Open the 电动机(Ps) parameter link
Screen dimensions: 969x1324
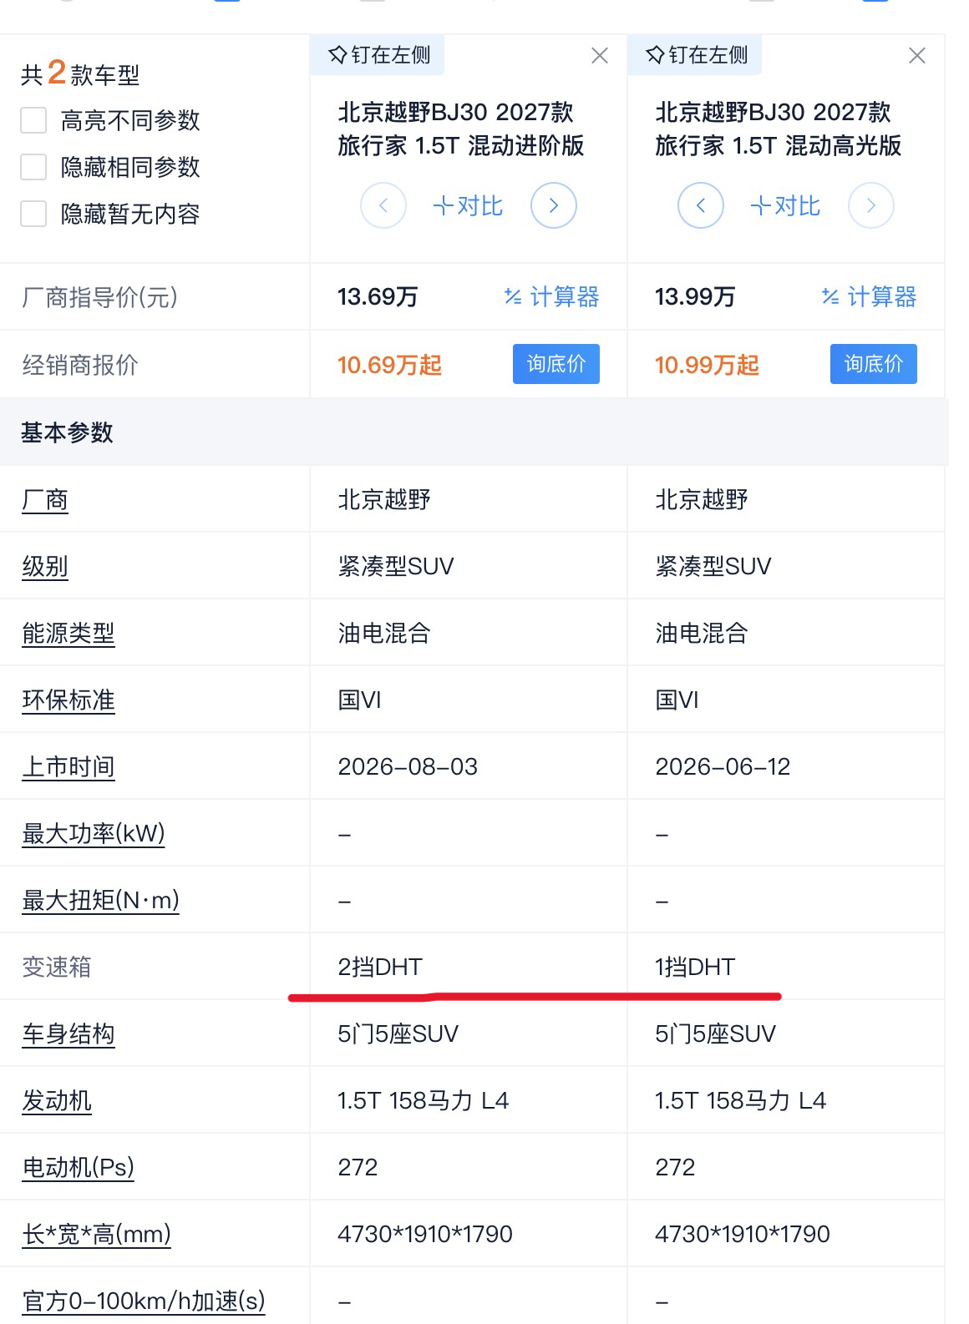pyautogui.click(x=78, y=1168)
